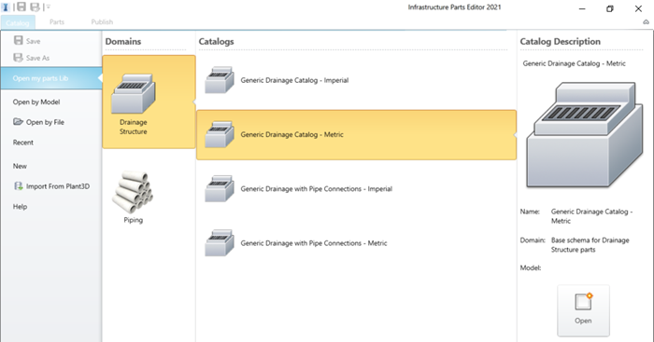Minimize the application window
Screen dimensions: 654x342
(582, 8)
